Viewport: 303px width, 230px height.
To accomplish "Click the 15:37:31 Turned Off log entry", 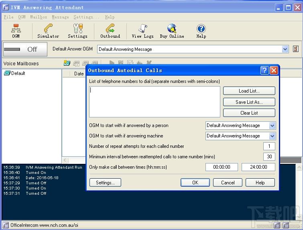I will click(x=25, y=194).
